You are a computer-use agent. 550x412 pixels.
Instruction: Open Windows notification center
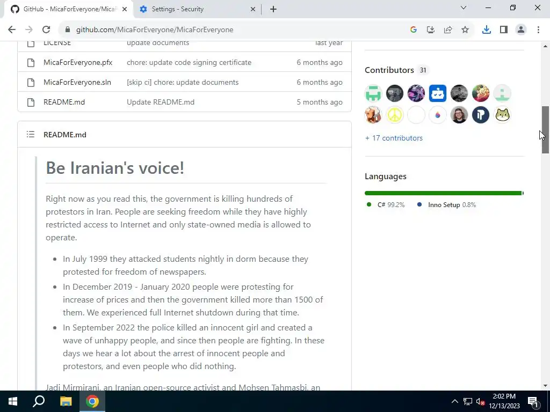[533, 401]
